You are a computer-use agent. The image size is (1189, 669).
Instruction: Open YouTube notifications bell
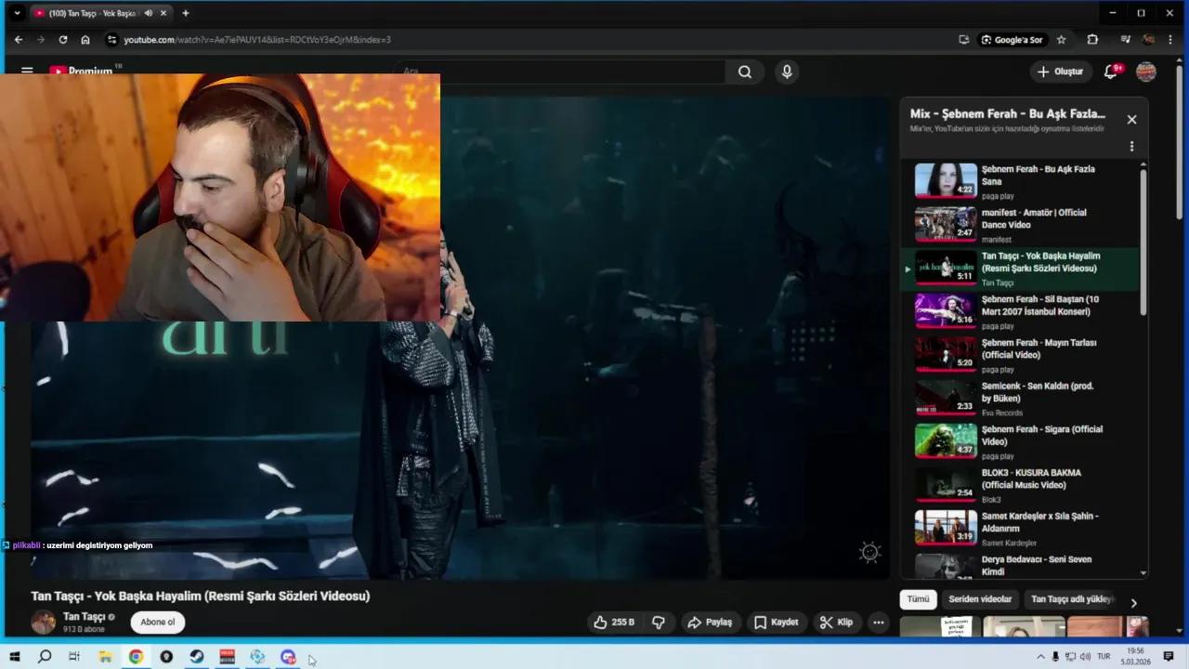click(1110, 71)
